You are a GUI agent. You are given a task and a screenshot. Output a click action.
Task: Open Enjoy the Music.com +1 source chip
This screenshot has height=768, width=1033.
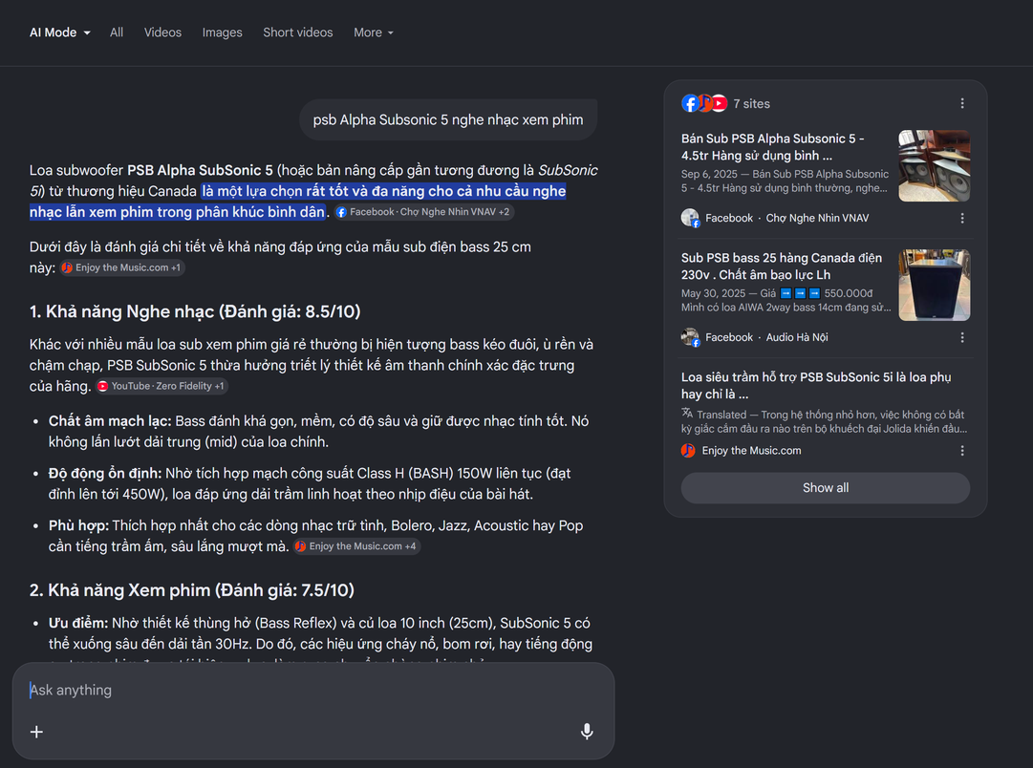pos(122,267)
